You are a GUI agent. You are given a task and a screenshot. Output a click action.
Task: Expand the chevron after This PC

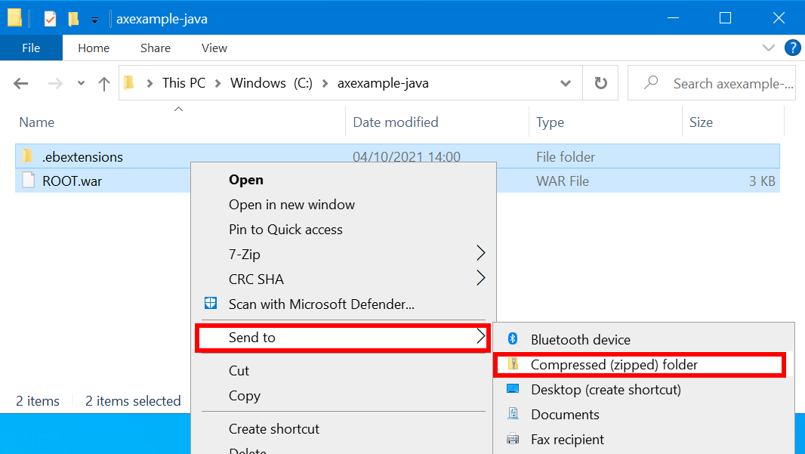[217, 83]
